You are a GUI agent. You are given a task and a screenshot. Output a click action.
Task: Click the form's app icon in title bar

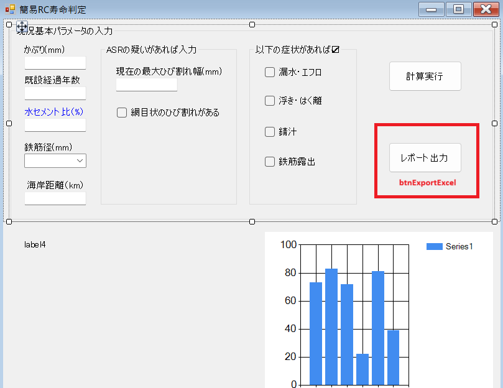coord(9,9)
